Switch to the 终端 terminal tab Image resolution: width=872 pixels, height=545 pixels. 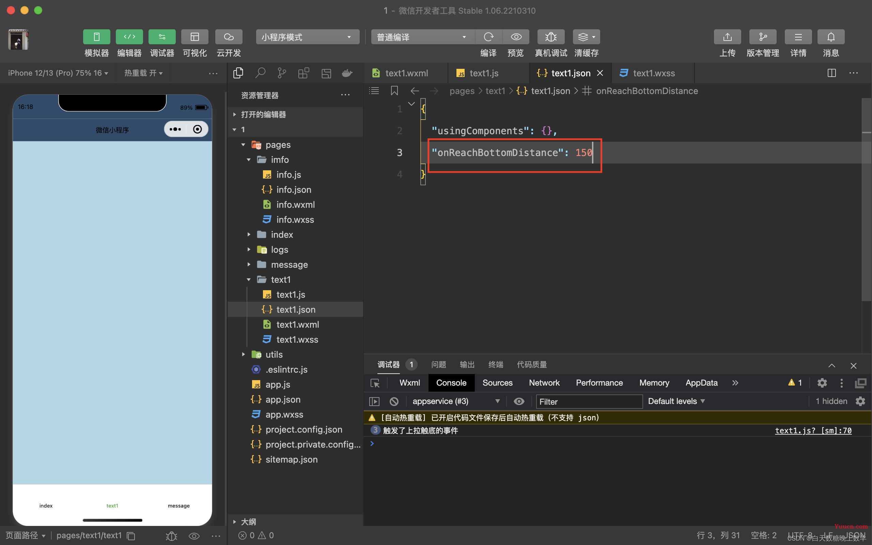[496, 365]
